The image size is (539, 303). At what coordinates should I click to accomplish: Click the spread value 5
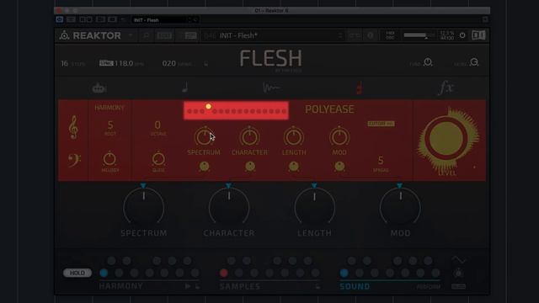[381, 160]
